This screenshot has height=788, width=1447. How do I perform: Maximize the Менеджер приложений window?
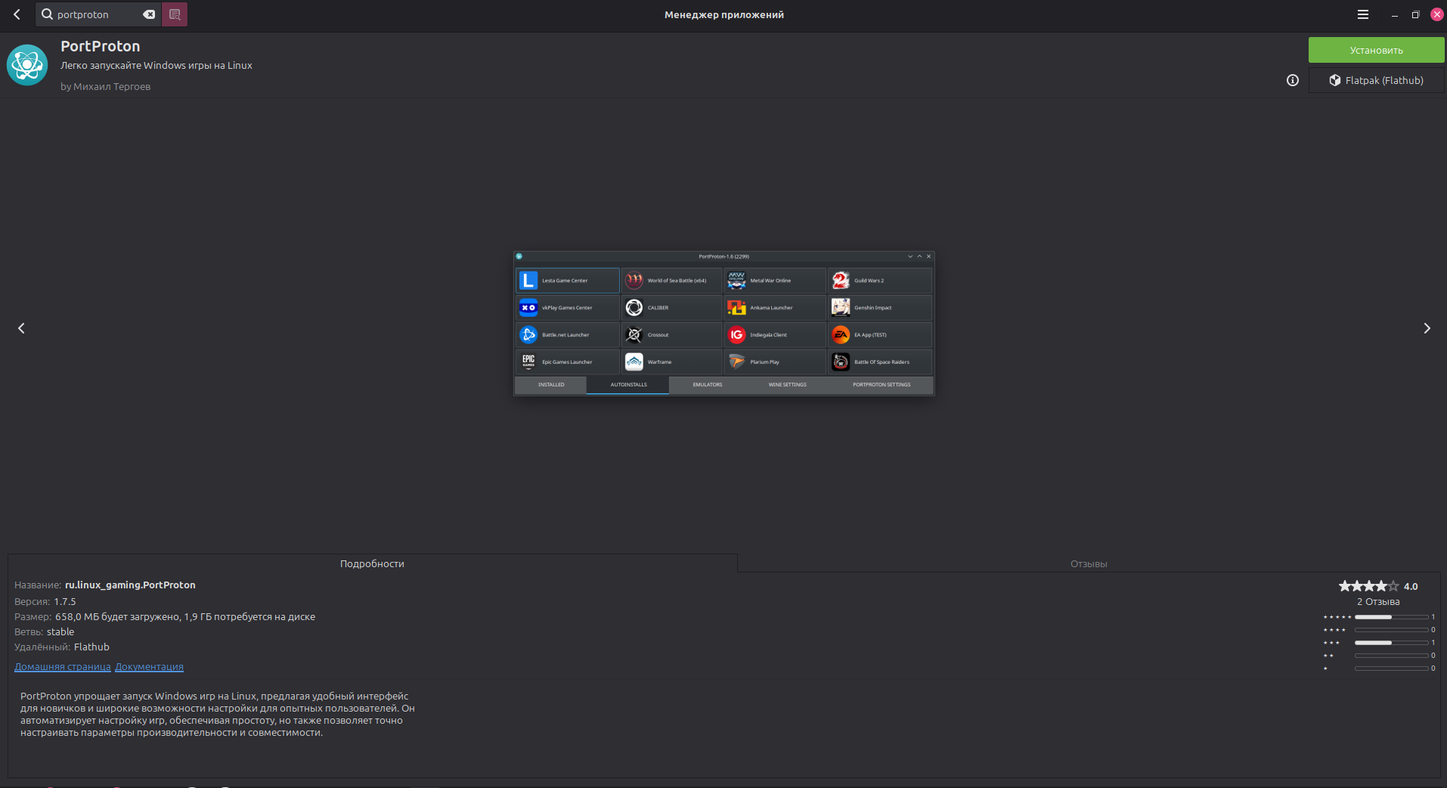pos(1416,14)
